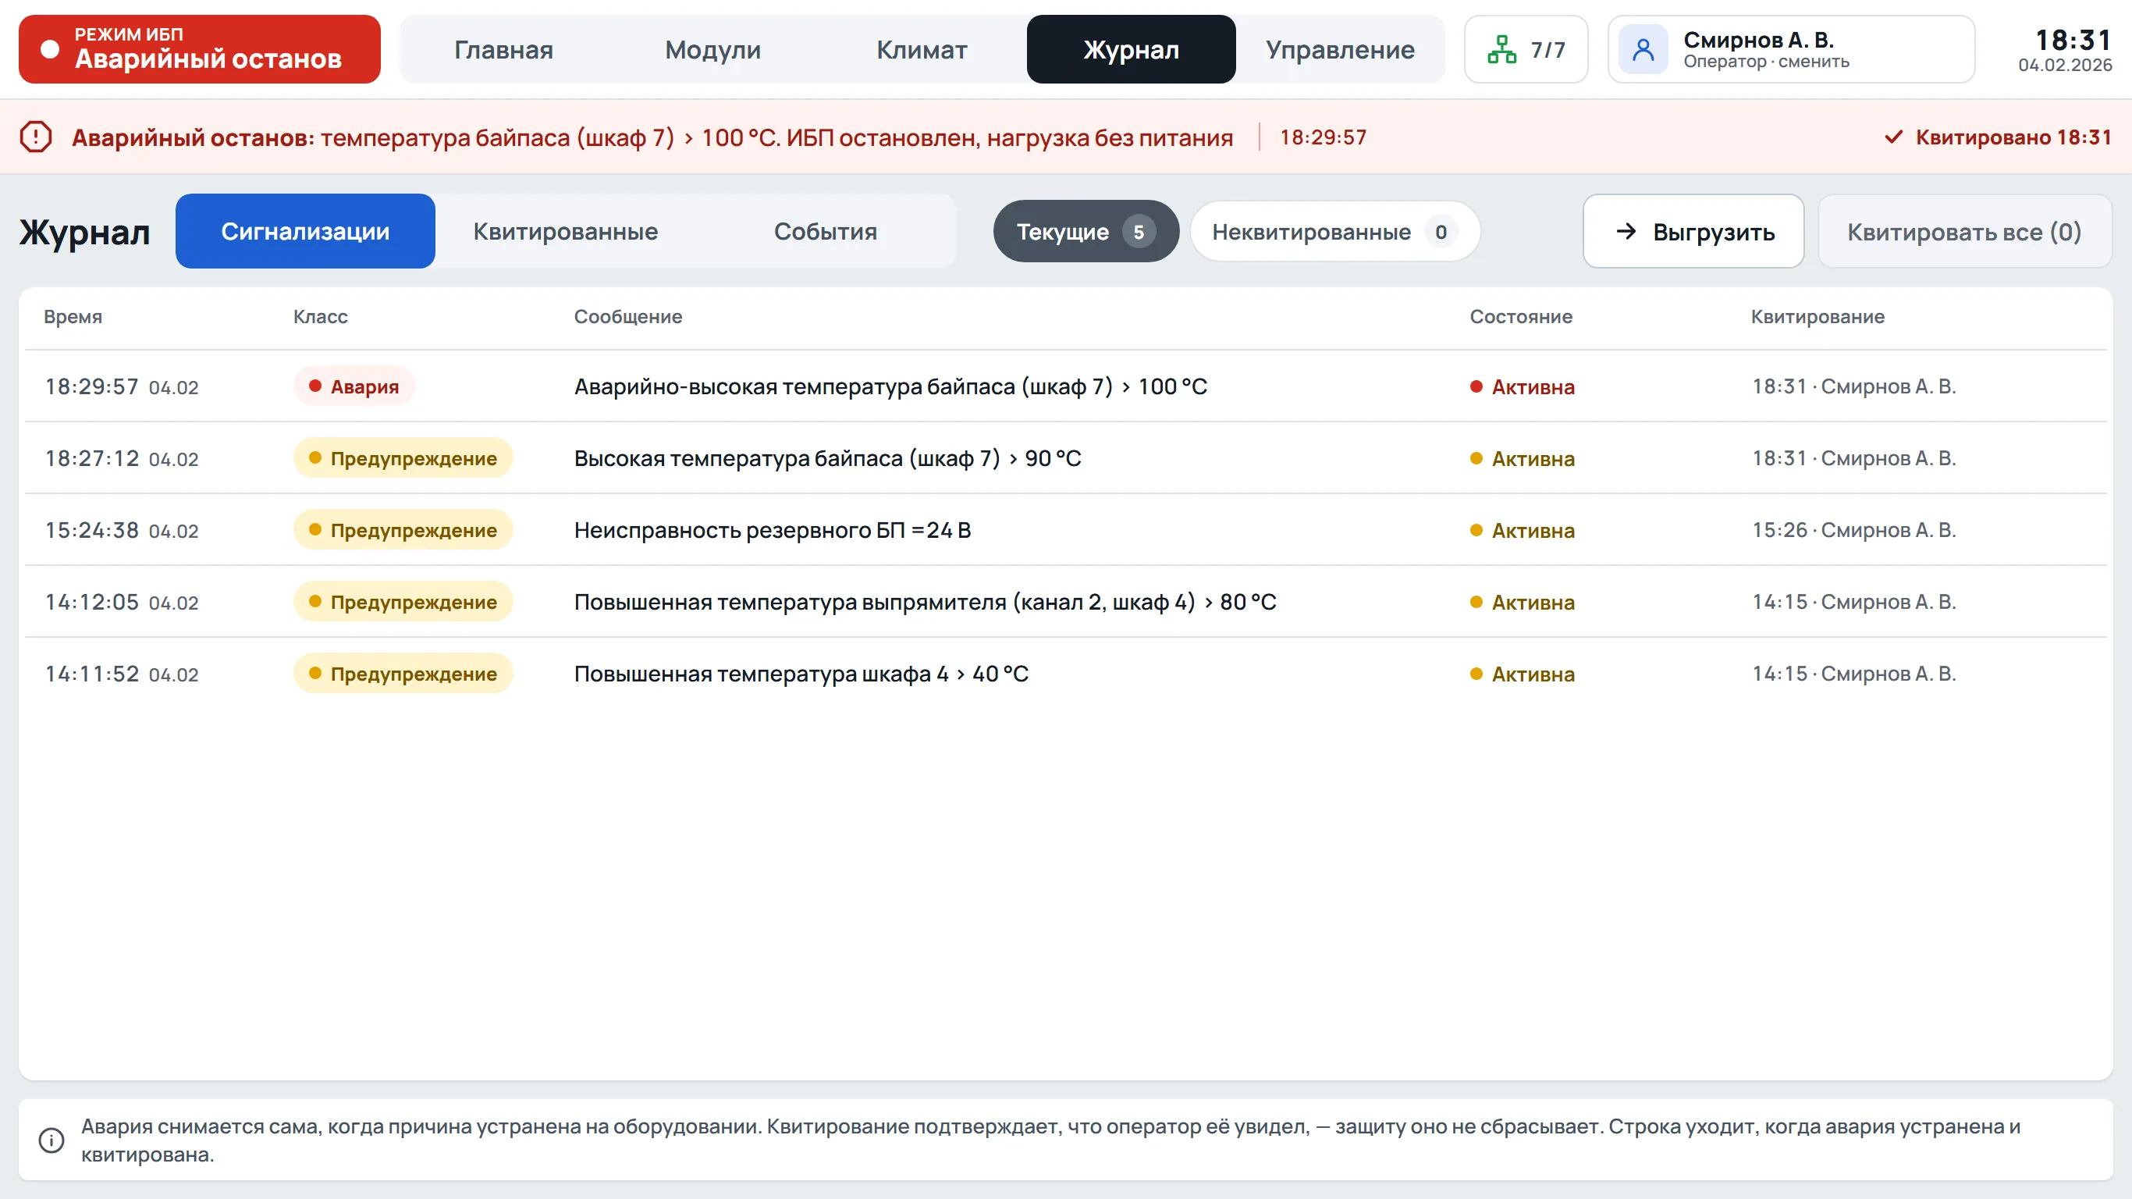2132x1199 pixels.
Task: Click the Квитировать все (0) button
Action: (1964, 231)
